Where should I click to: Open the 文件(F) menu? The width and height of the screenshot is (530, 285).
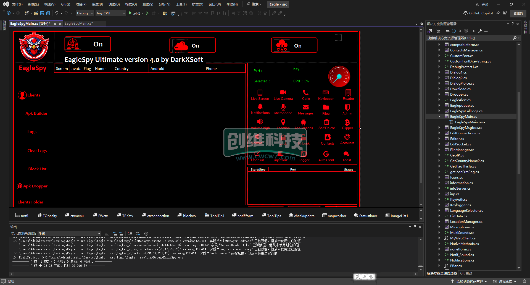17,4
